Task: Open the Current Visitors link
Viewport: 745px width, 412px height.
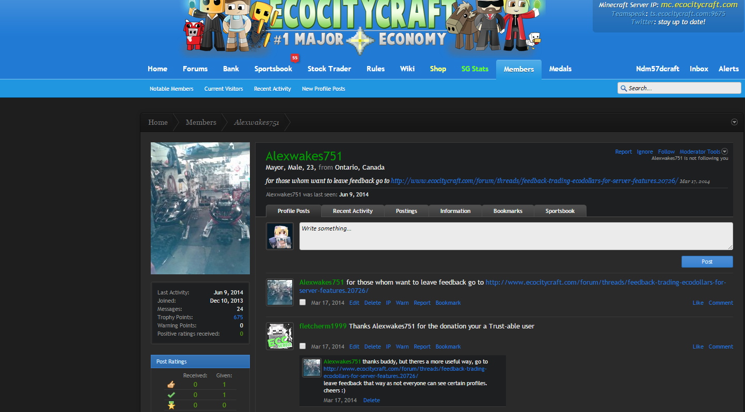Action: coord(224,89)
